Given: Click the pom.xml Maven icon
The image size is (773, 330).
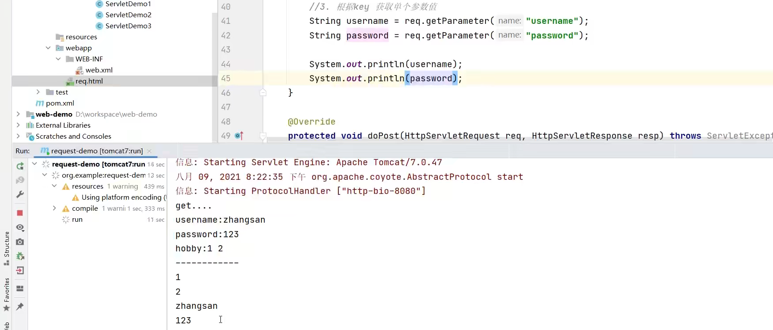Looking at the screenshot, I should point(40,103).
